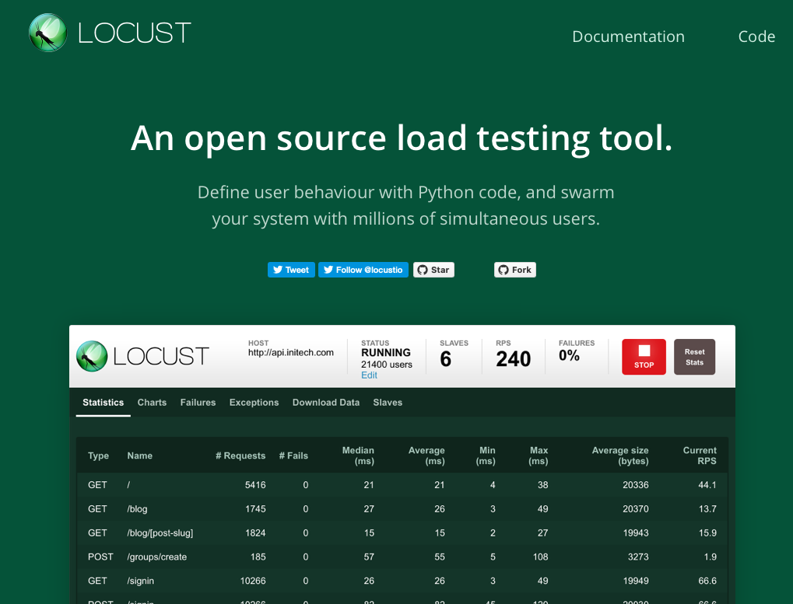Click the Average (ms) column header
The image size is (793, 604).
pyautogui.click(x=426, y=456)
